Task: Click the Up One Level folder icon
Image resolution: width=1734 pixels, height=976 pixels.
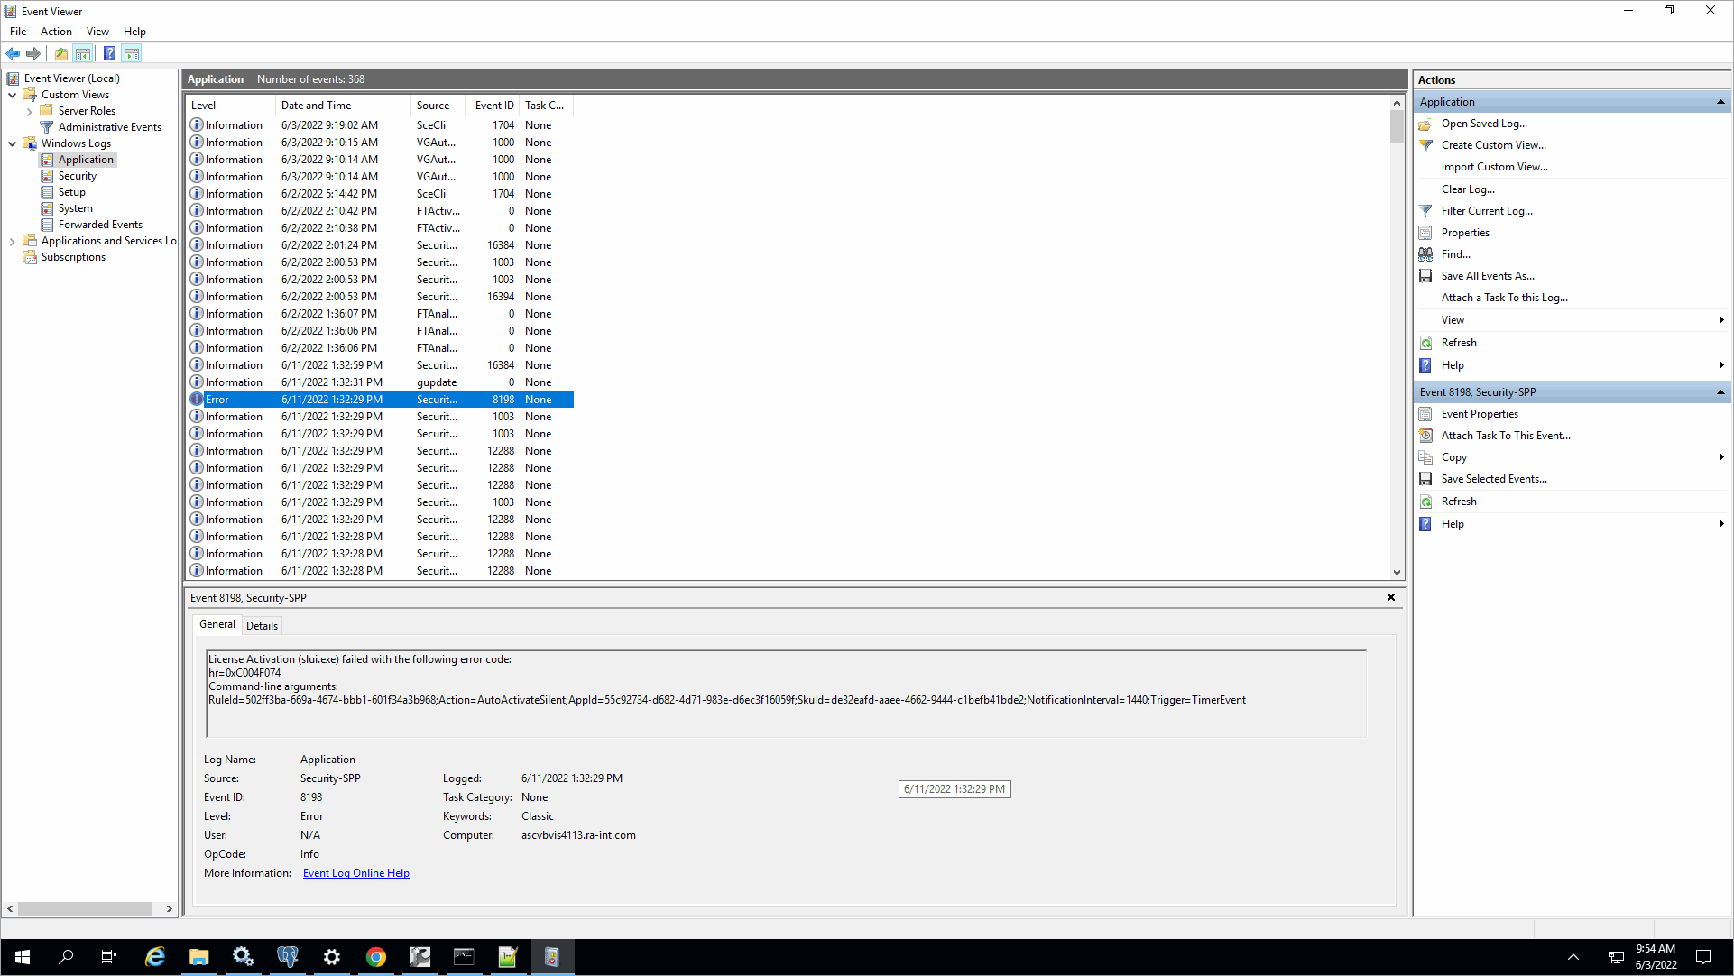Action: [x=60, y=53]
